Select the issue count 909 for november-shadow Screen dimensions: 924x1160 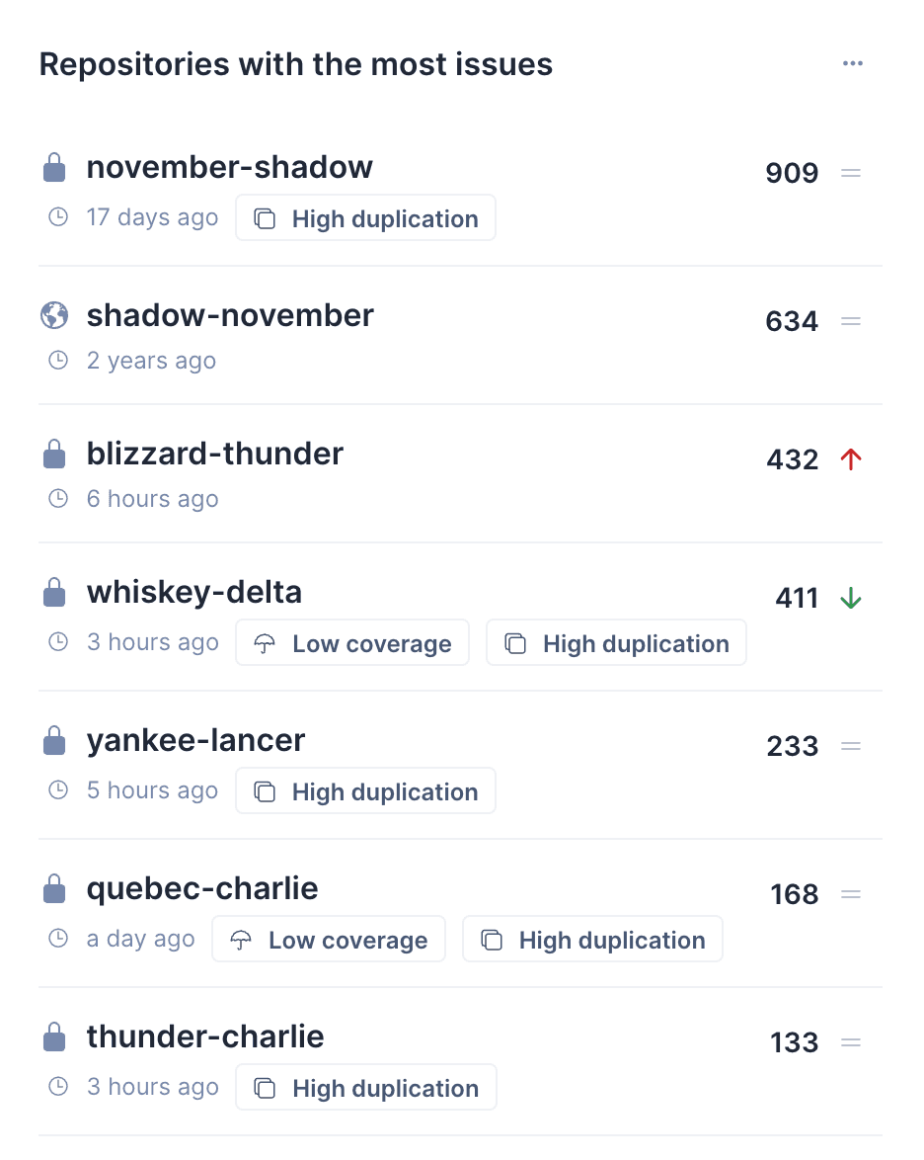(x=791, y=172)
